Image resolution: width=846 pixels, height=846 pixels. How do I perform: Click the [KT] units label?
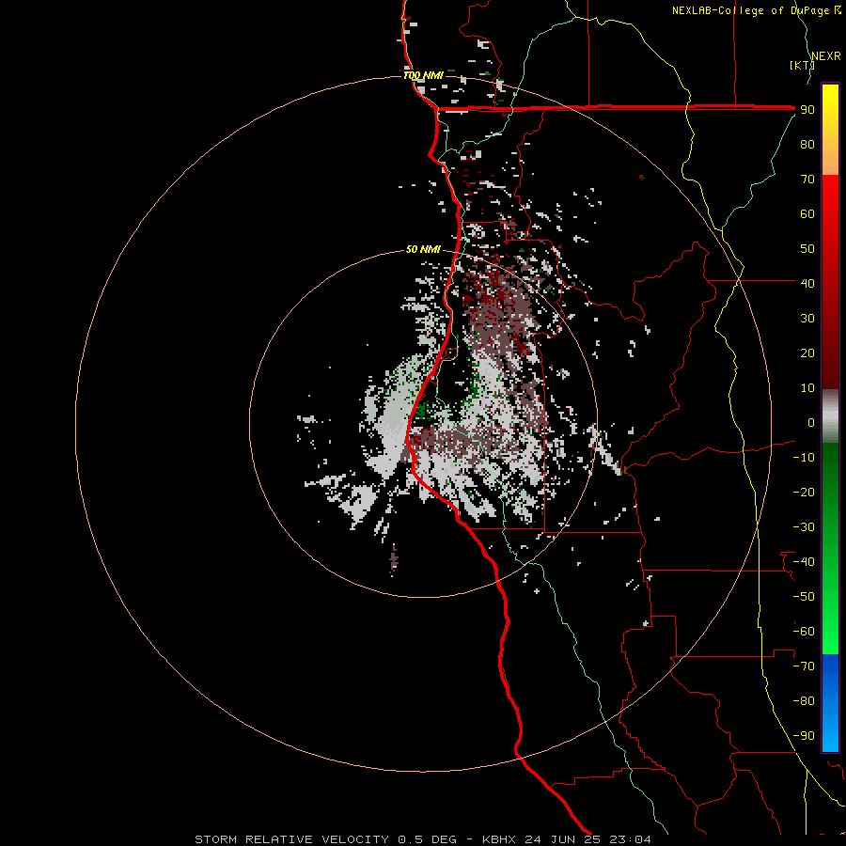click(x=803, y=65)
